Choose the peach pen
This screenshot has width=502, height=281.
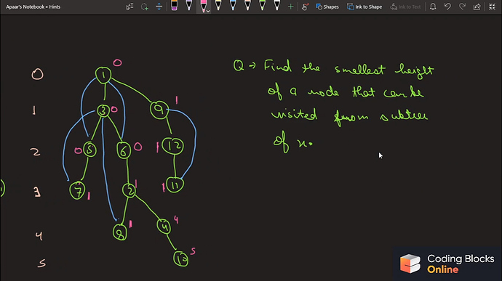click(248, 6)
